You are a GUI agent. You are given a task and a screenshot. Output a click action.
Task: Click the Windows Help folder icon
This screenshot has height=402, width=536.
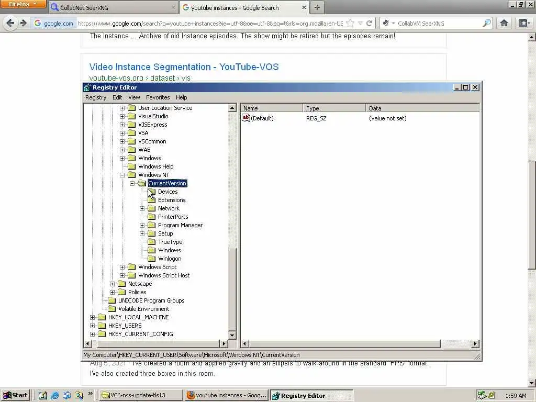click(x=131, y=166)
